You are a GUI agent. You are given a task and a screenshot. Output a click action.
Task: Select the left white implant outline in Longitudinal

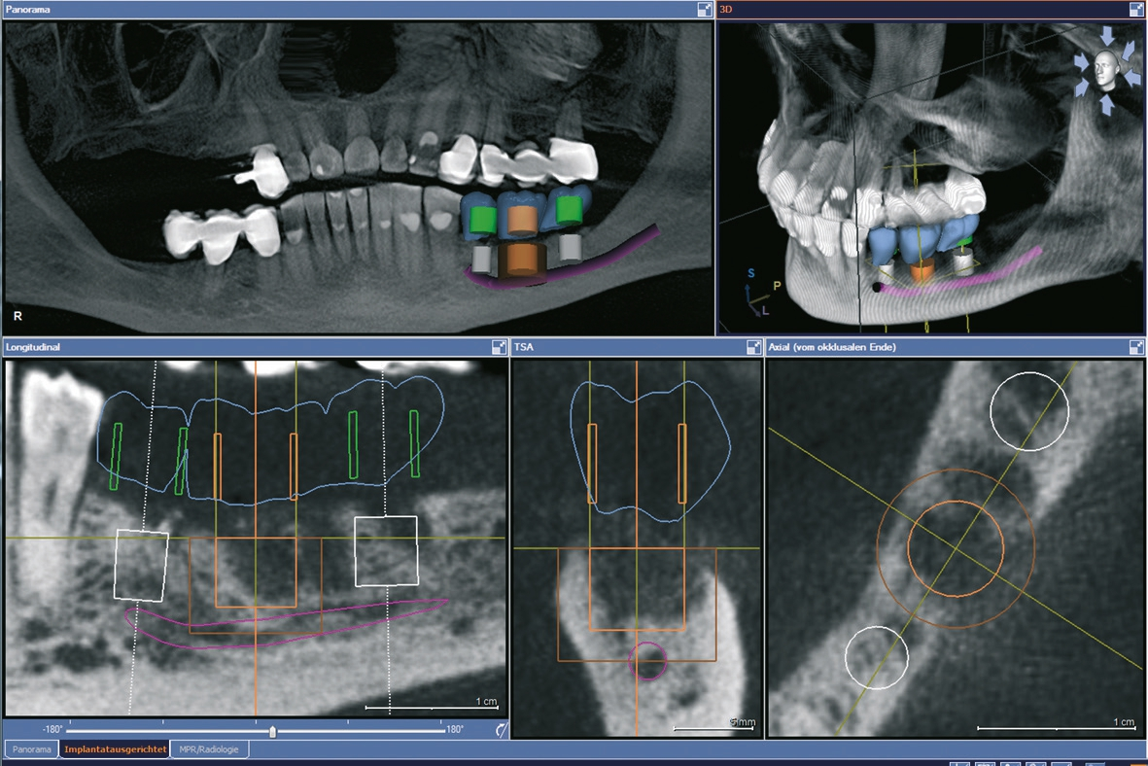(x=142, y=564)
